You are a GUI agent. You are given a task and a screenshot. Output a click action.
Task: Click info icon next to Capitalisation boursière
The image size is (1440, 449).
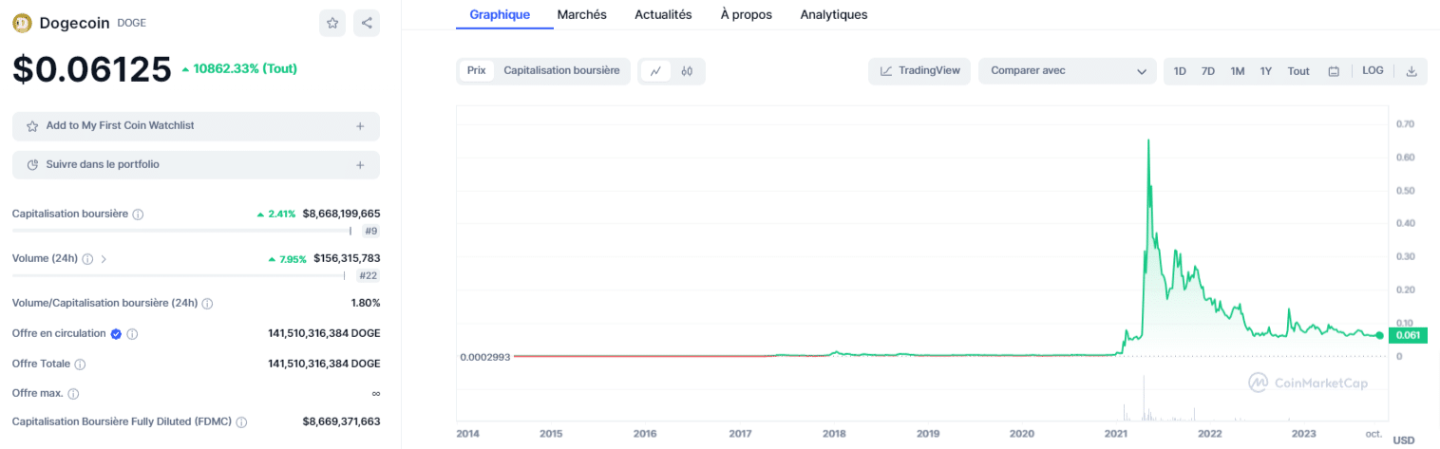(x=138, y=215)
